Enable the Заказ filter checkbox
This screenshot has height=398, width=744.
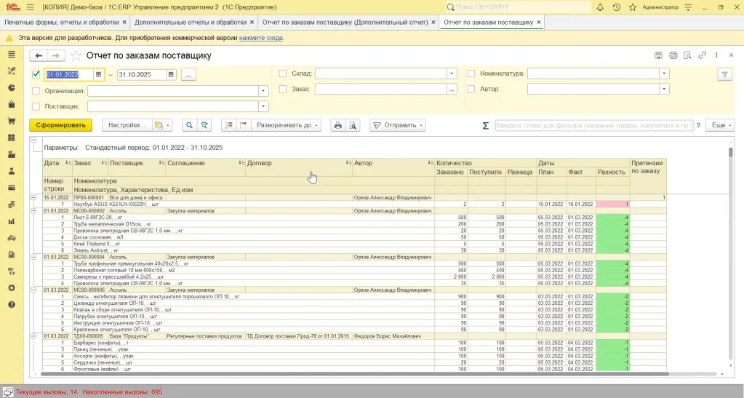283,89
